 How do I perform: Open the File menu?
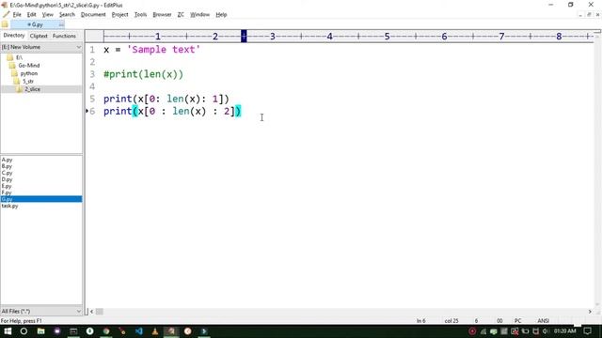(17, 15)
